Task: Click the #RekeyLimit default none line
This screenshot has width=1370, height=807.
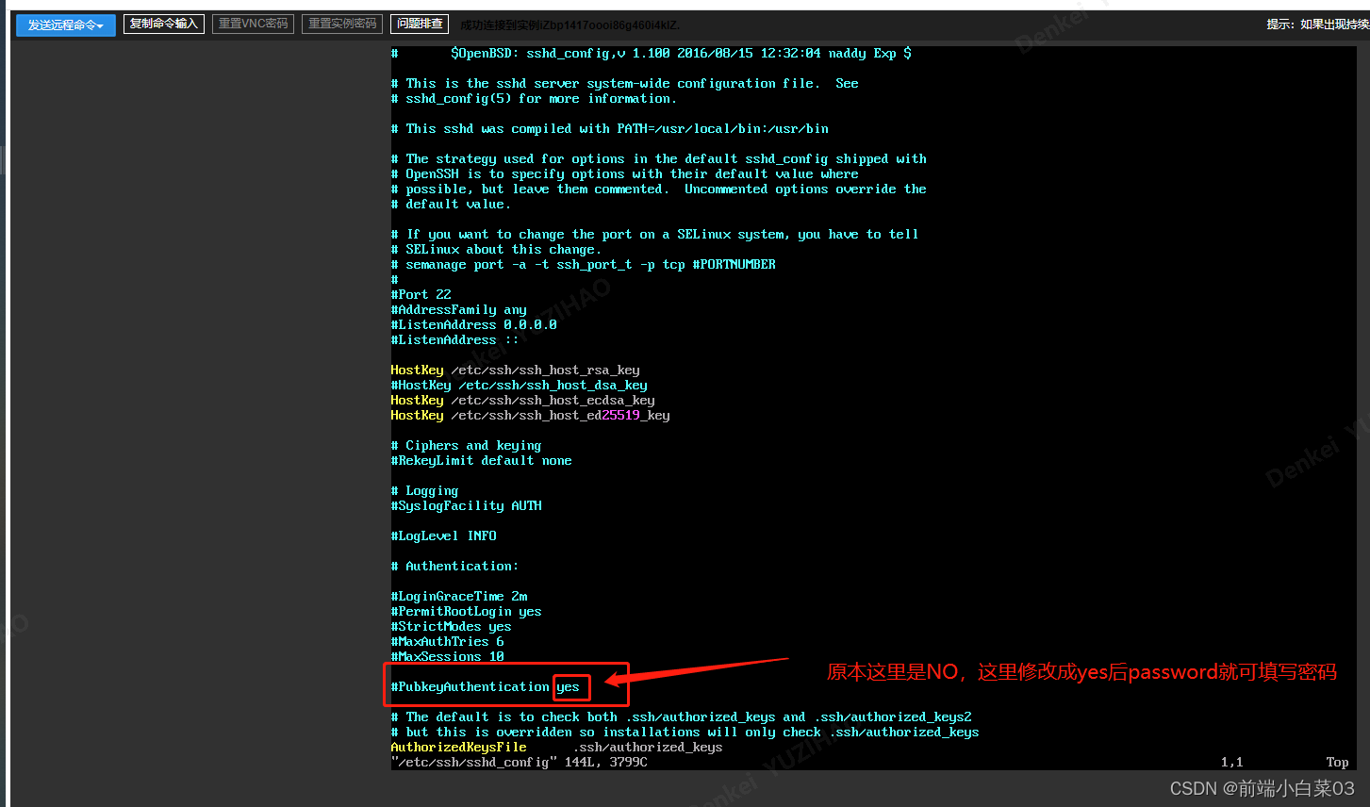Action: pos(482,460)
